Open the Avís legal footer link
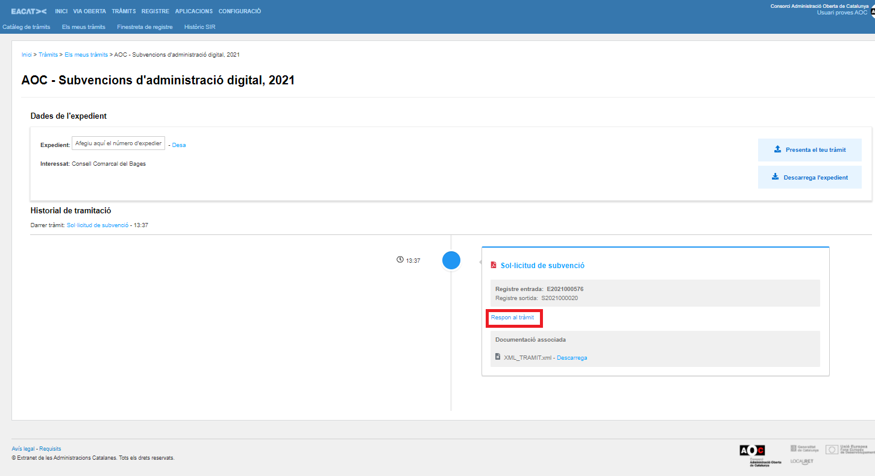 [x=24, y=449]
